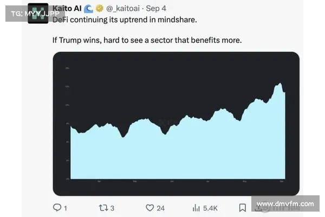Click the repost count of 3

point(112,208)
